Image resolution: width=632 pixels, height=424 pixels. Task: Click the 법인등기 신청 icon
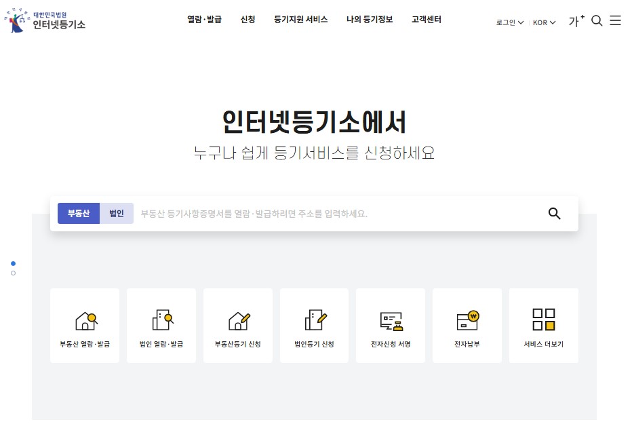(314, 325)
